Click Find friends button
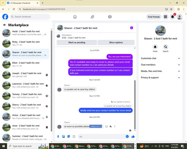The width and height of the screenshot is (187, 149). pos(154,17)
